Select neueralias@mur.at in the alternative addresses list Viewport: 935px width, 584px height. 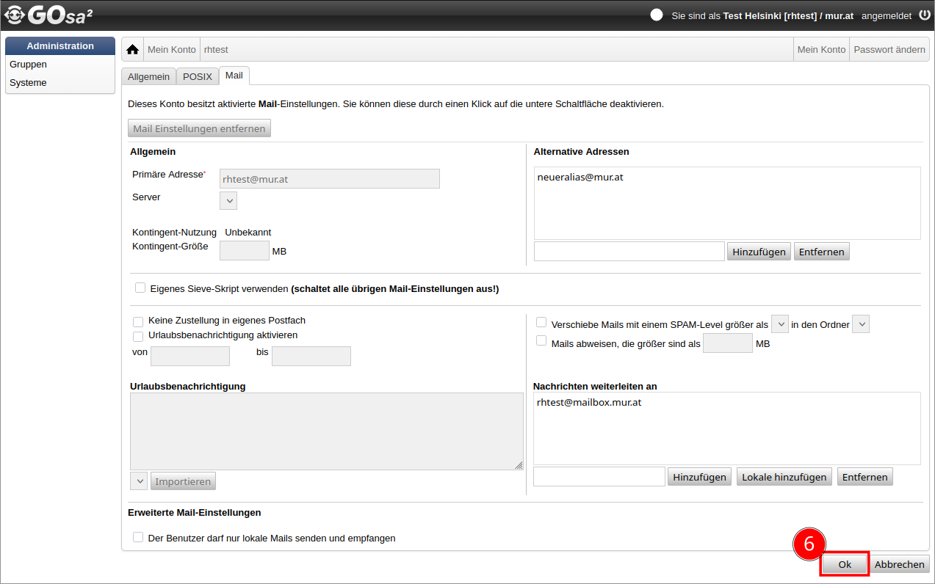click(580, 178)
